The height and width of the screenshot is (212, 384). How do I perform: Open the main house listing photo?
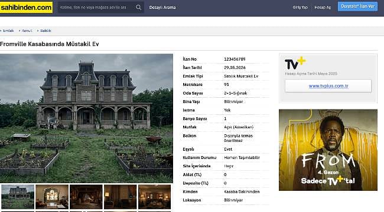[x=86, y=118]
